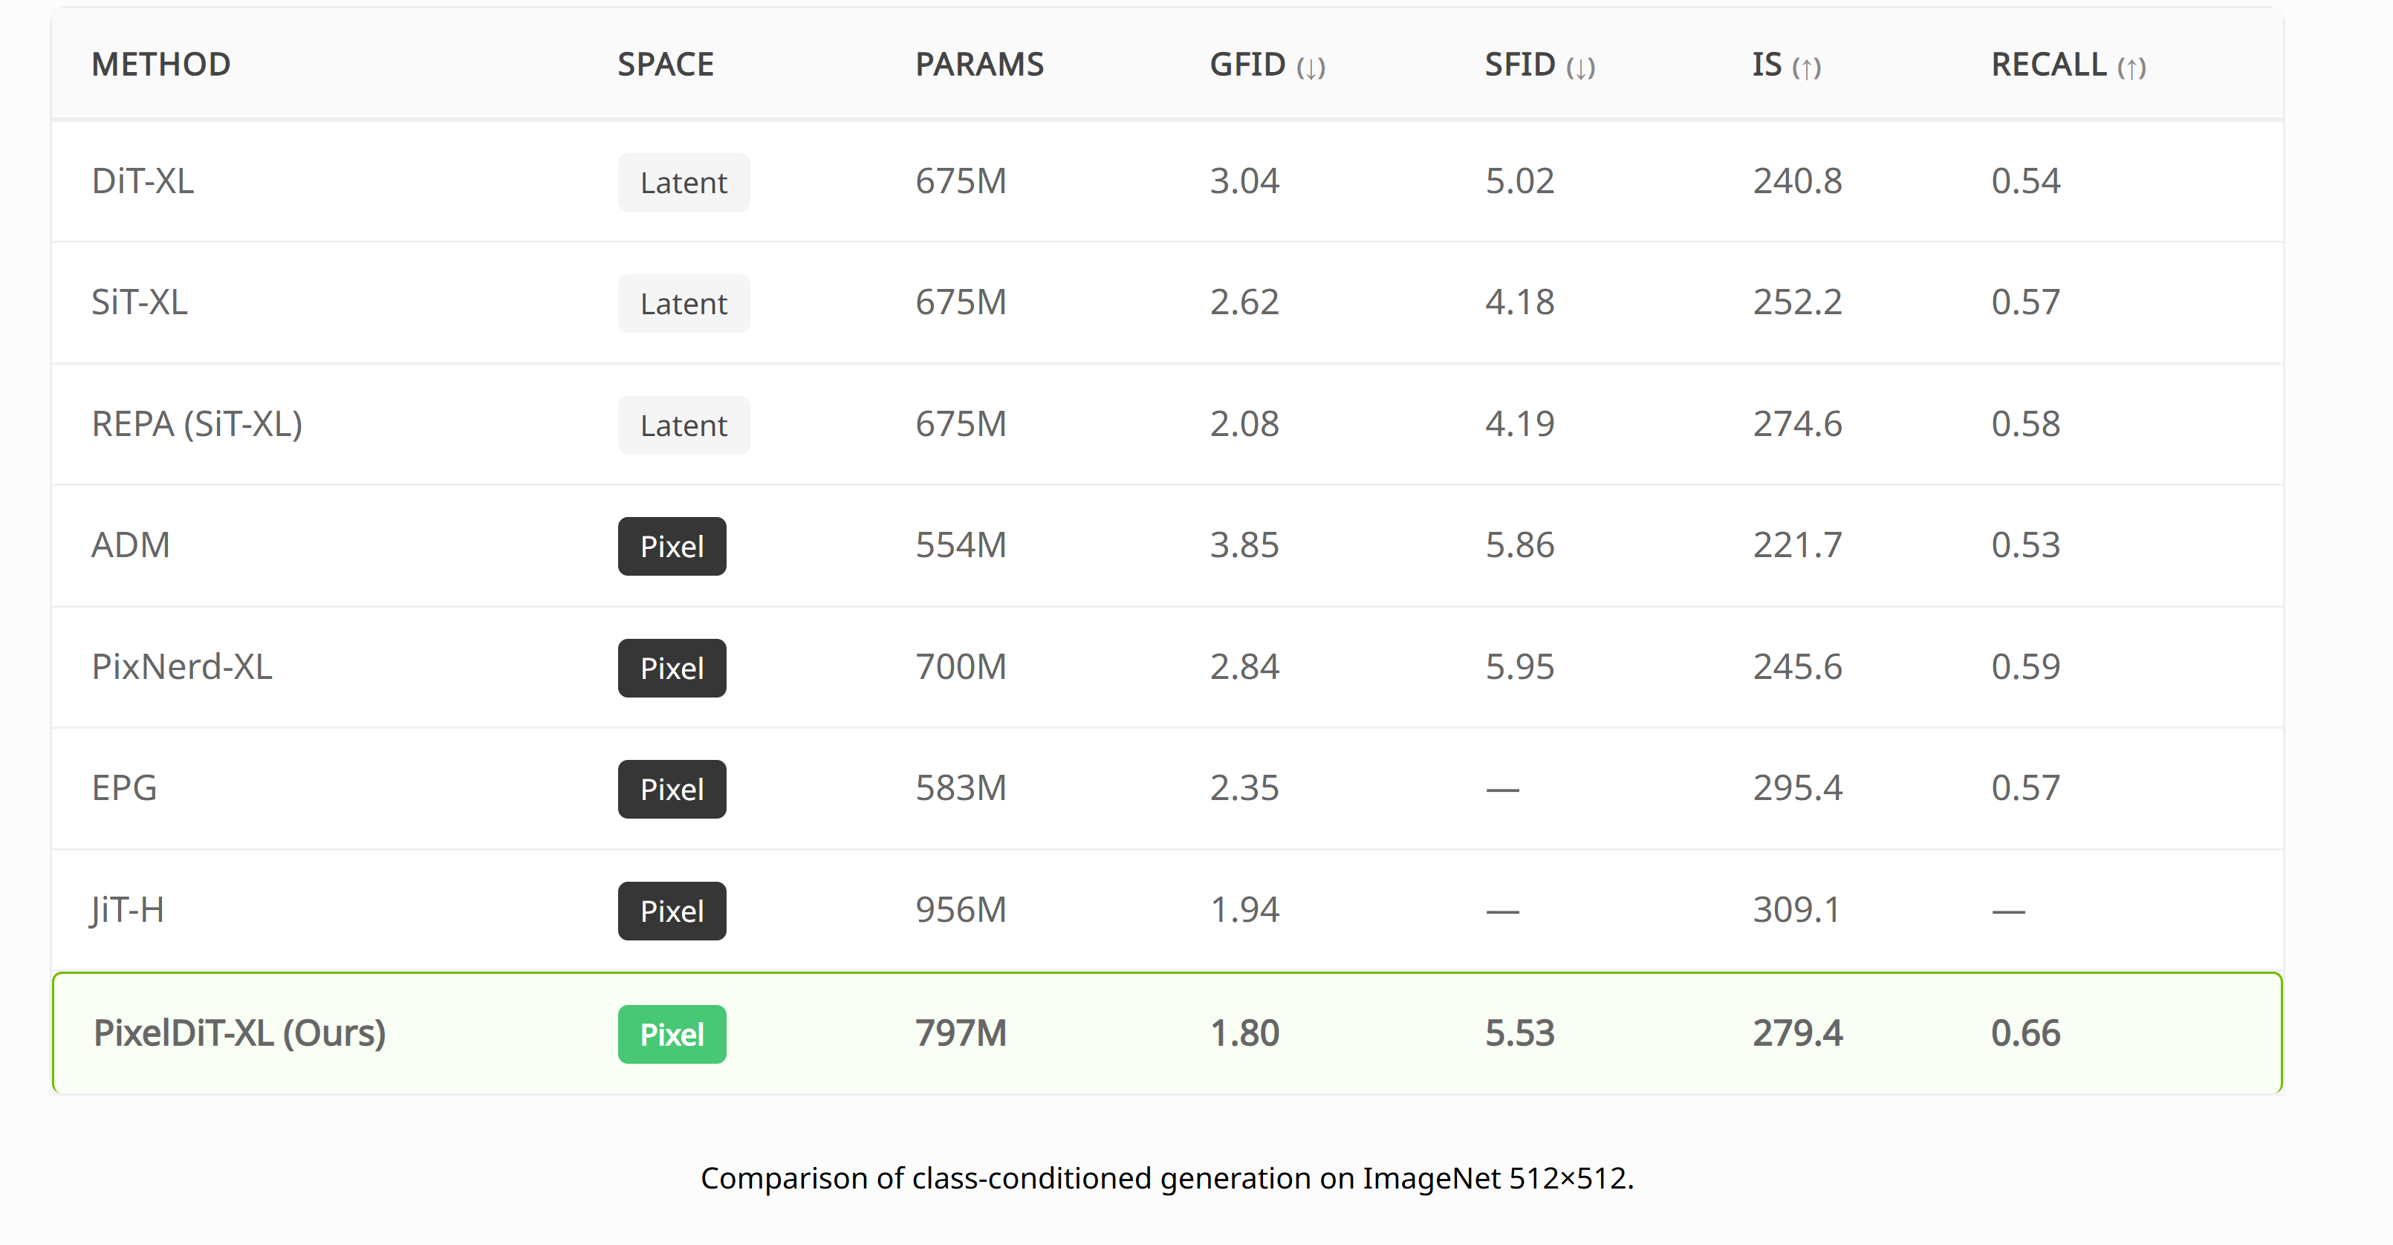Click the SPACE column header
Image resolution: width=2393 pixels, height=1245 pixels.
click(665, 64)
